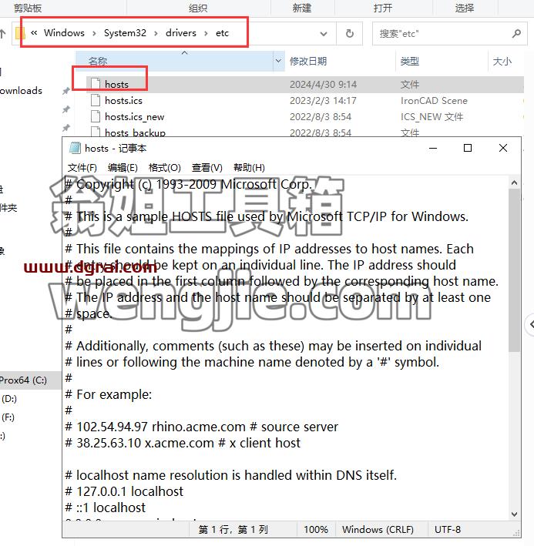Open the 格式(O) menu in Notepad
The image size is (534, 546).
pyautogui.click(x=164, y=167)
